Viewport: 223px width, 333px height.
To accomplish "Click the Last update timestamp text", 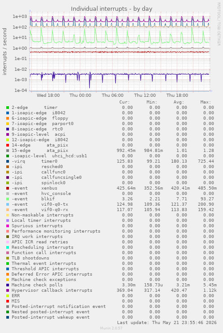I will [166, 323].
